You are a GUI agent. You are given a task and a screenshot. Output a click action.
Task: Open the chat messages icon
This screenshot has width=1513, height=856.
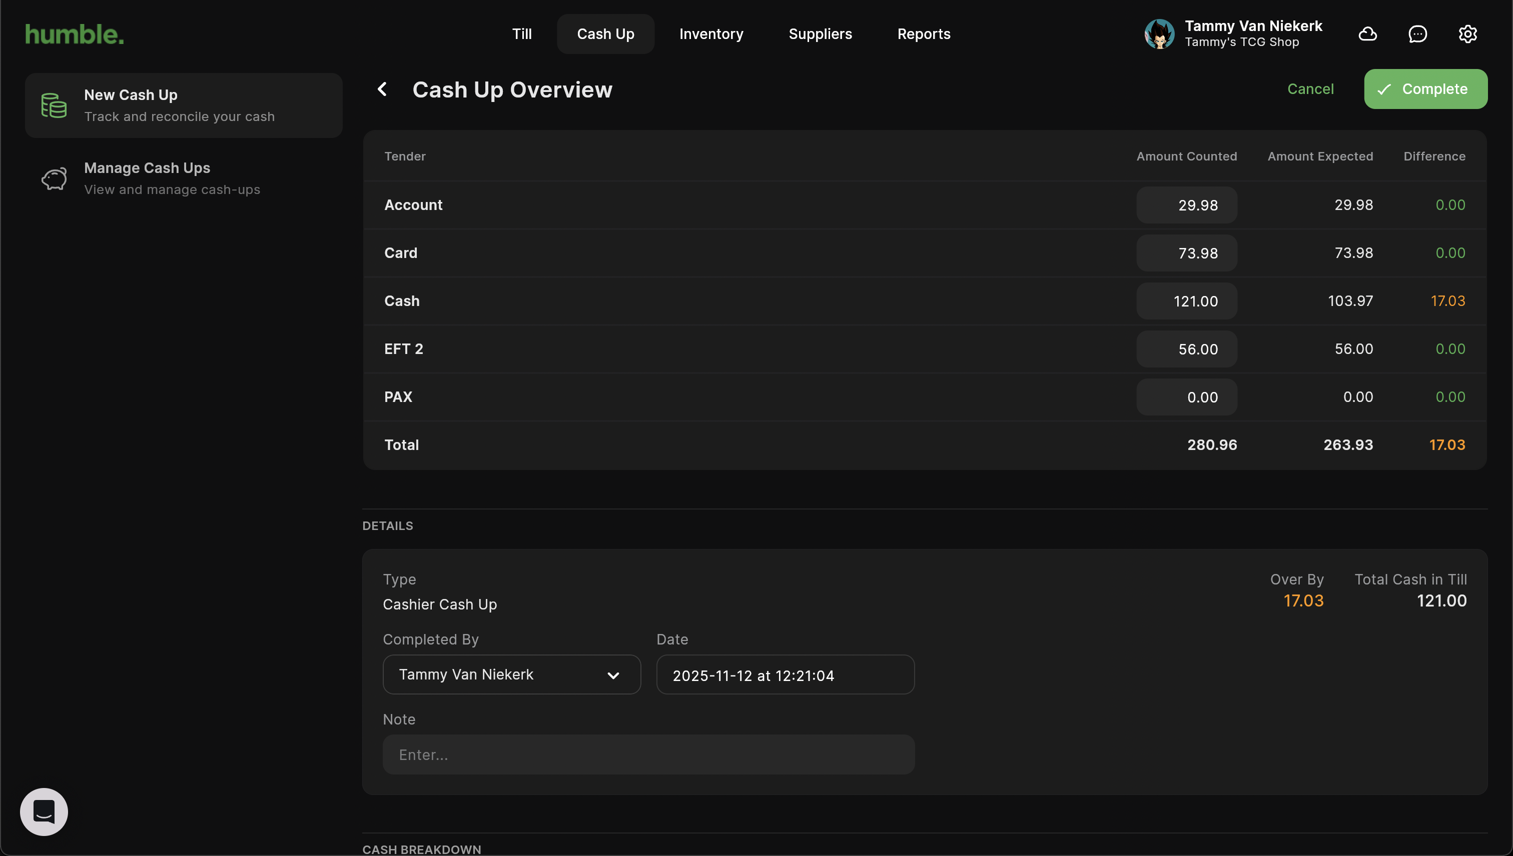click(x=1418, y=34)
